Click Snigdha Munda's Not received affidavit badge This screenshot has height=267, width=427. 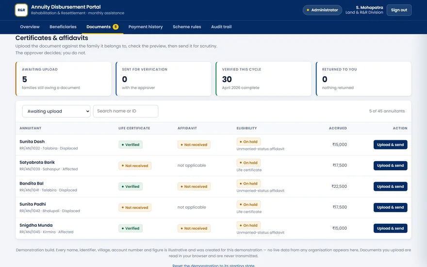click(x=194, y=228)
